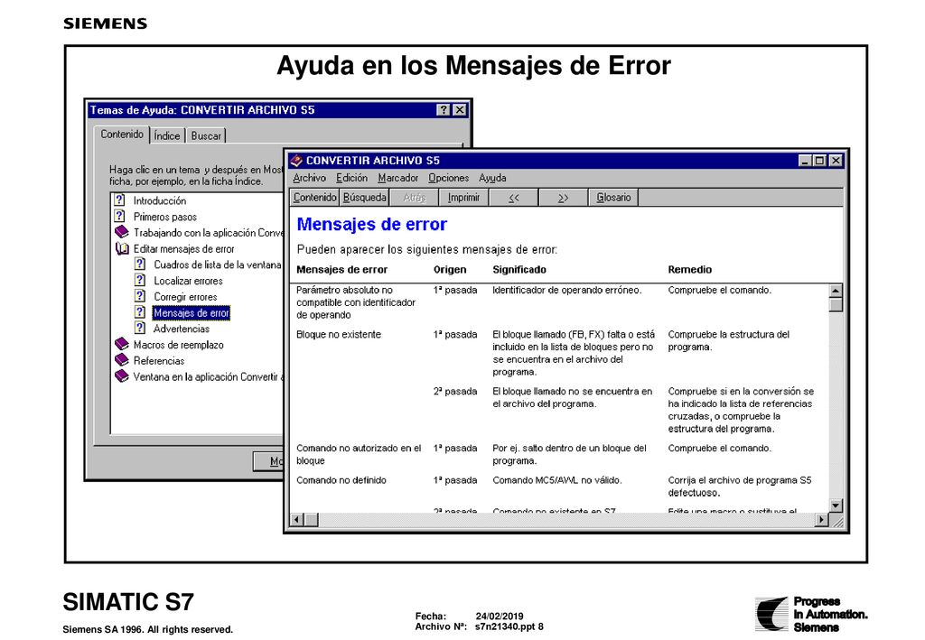The width and height of the screenshot is (925, 640).
Task: Expand the Referencias book icon
Action: click(122, 359)
